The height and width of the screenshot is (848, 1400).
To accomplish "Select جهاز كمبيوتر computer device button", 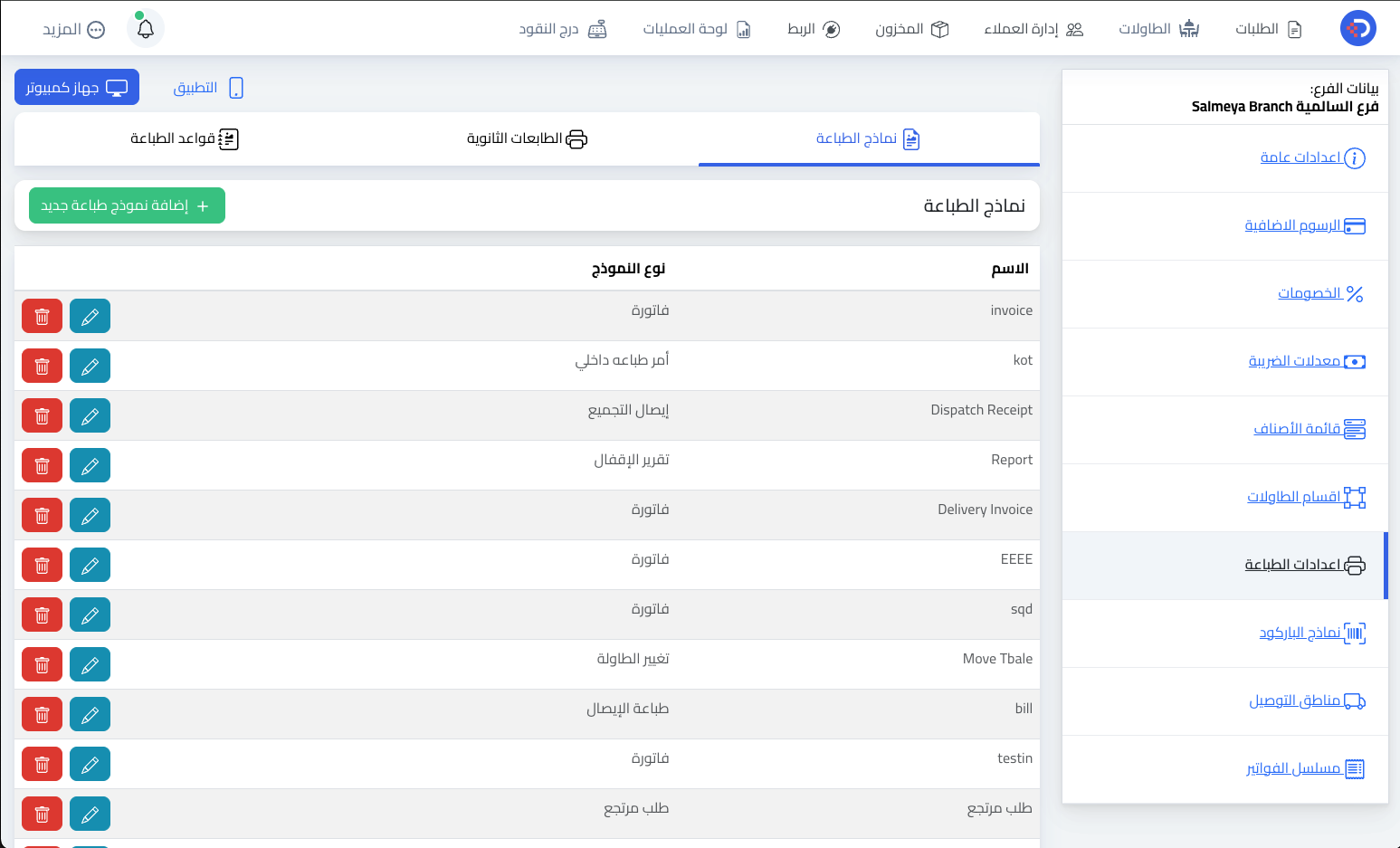I will (x=77, y=87).
